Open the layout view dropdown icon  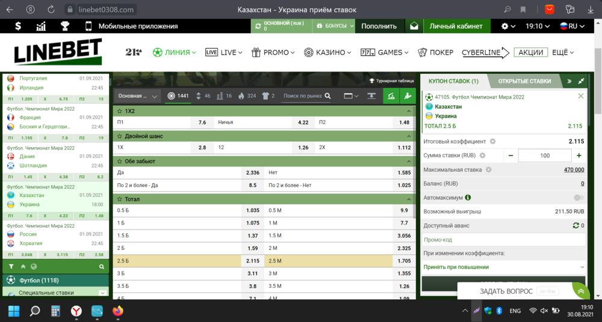point(351,96)
